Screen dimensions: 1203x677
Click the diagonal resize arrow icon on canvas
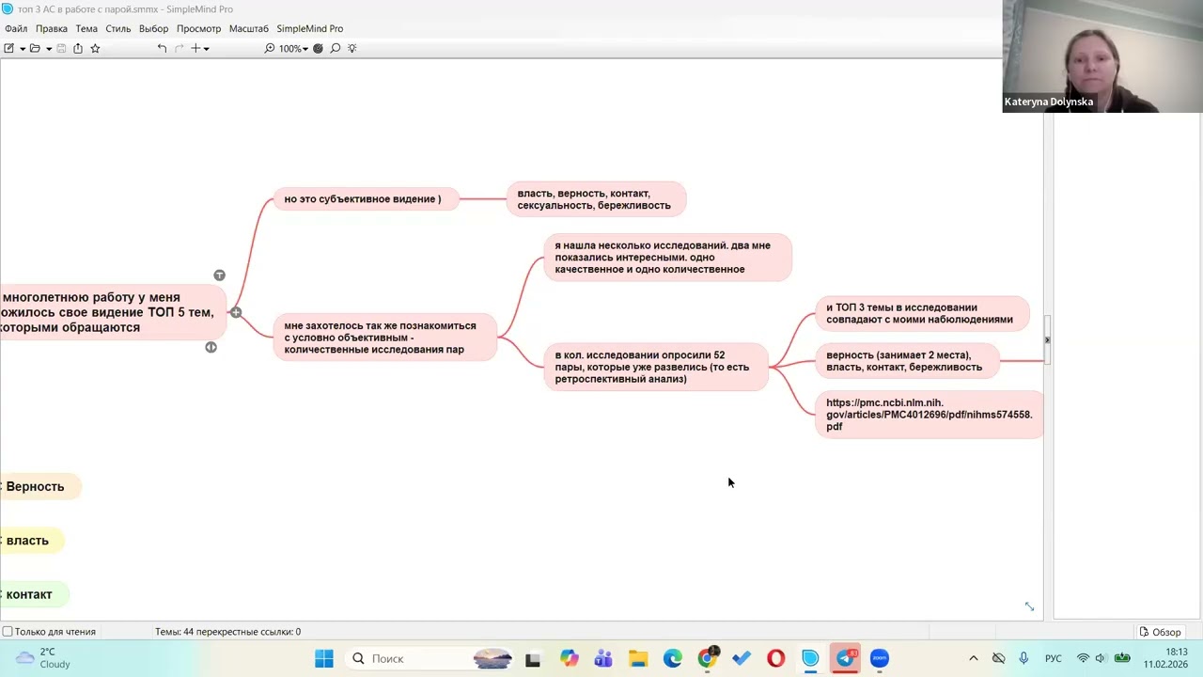tap(1029, 606)
